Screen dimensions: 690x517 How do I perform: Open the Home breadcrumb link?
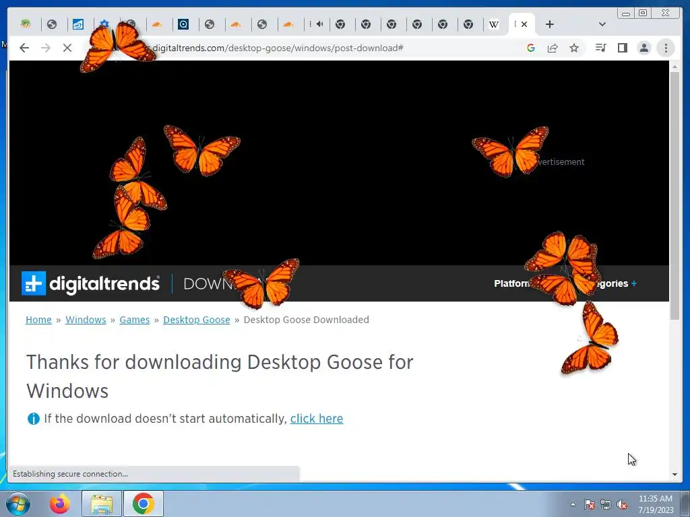click(x=38, y=320)
